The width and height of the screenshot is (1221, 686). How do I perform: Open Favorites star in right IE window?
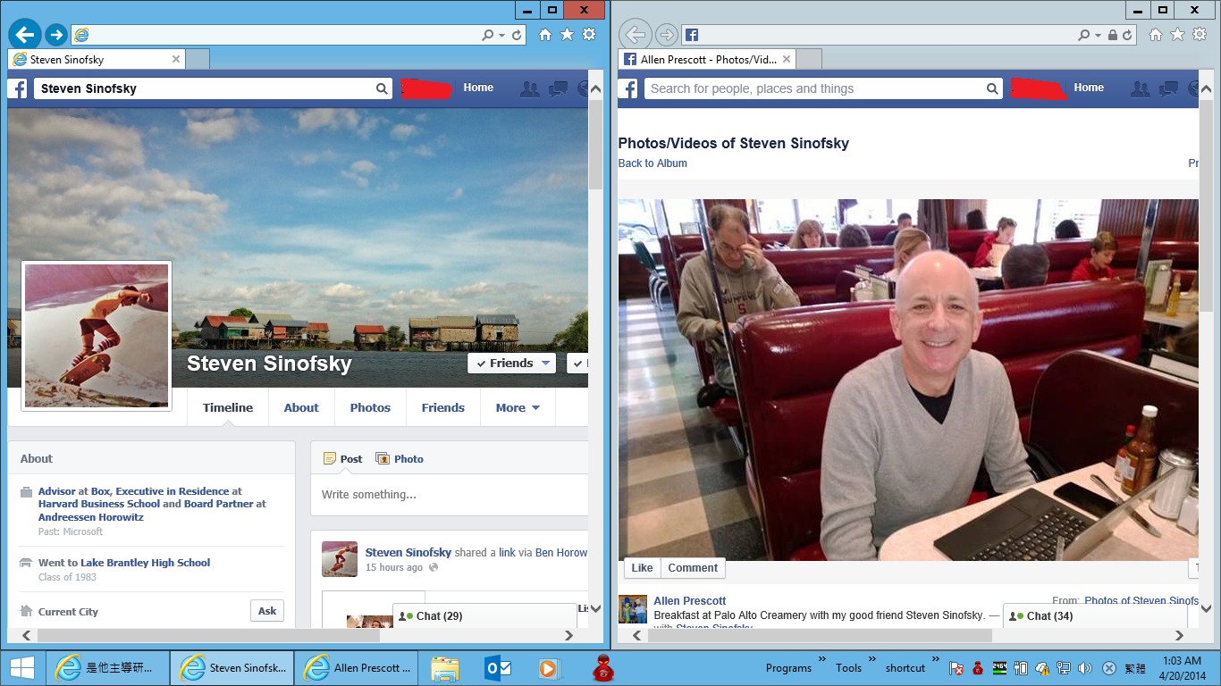click(x=1177, y=35)
